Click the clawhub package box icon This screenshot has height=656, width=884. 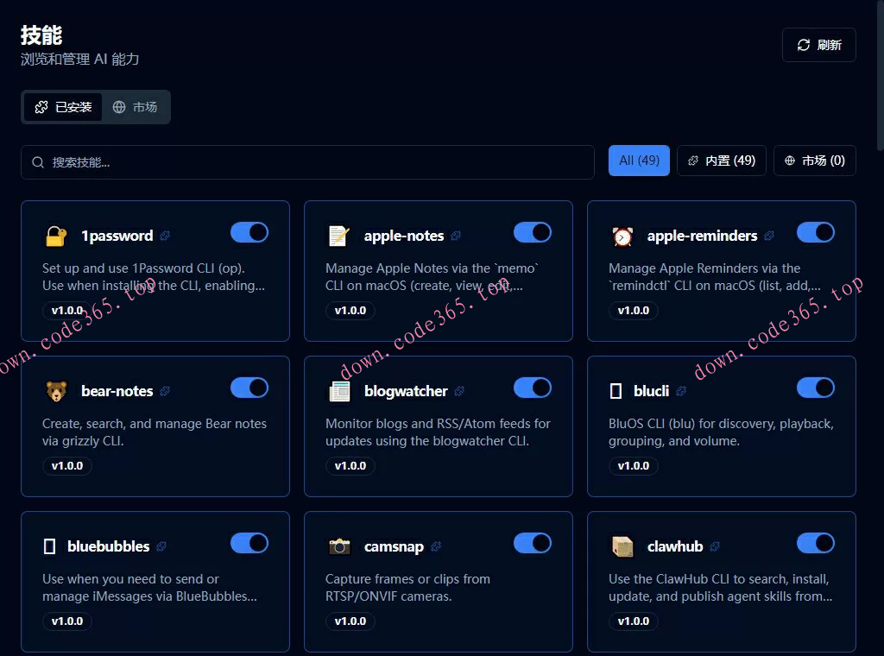coord(622,546)
